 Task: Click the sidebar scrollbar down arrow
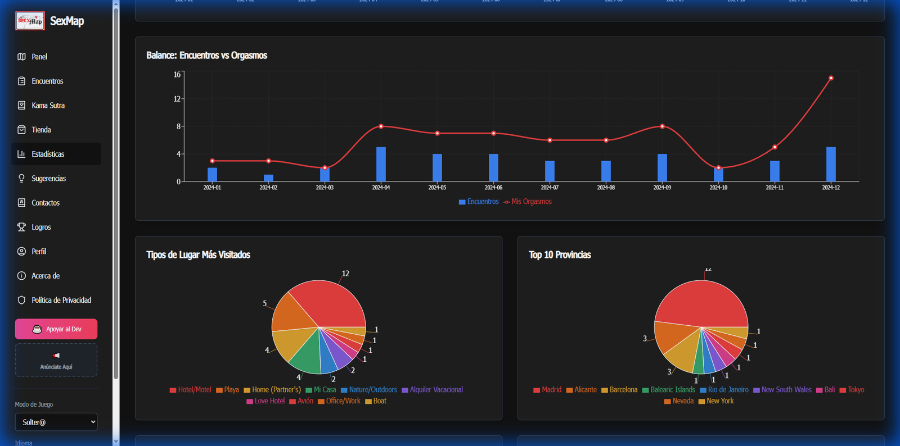116,442
